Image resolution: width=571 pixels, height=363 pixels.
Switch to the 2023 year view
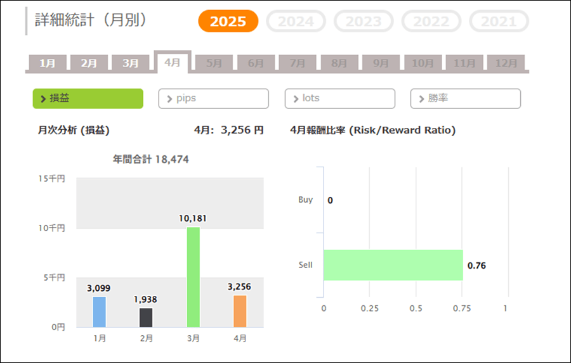[364, 21]
